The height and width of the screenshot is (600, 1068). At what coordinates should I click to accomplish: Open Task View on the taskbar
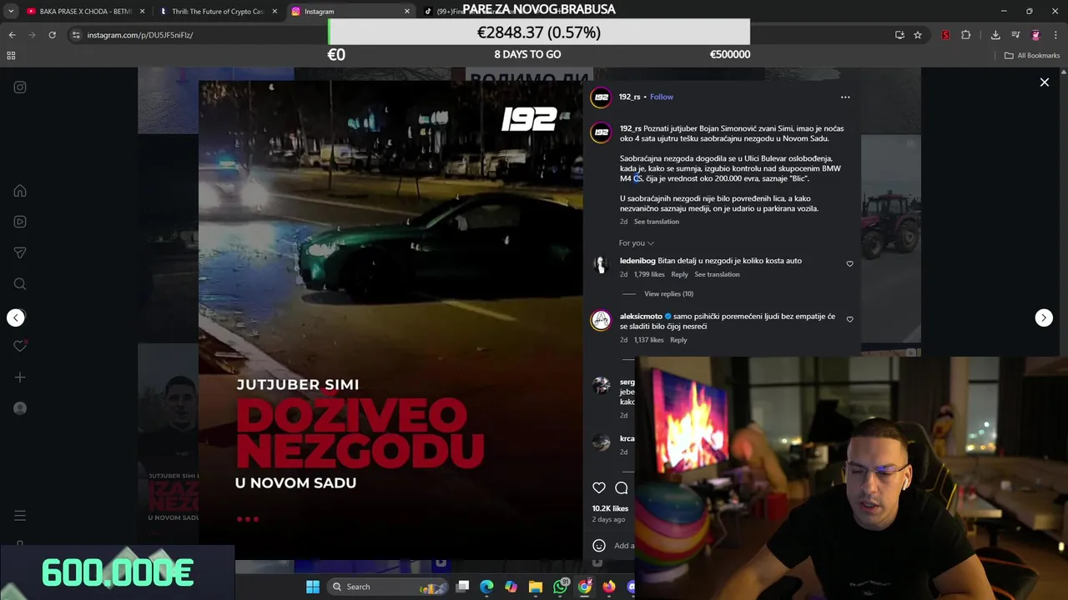coord(463,587)
